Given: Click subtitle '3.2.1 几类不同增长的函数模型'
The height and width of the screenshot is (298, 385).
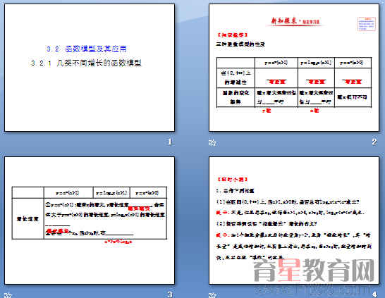Looking at the screenshot, I should pos(86,63).
